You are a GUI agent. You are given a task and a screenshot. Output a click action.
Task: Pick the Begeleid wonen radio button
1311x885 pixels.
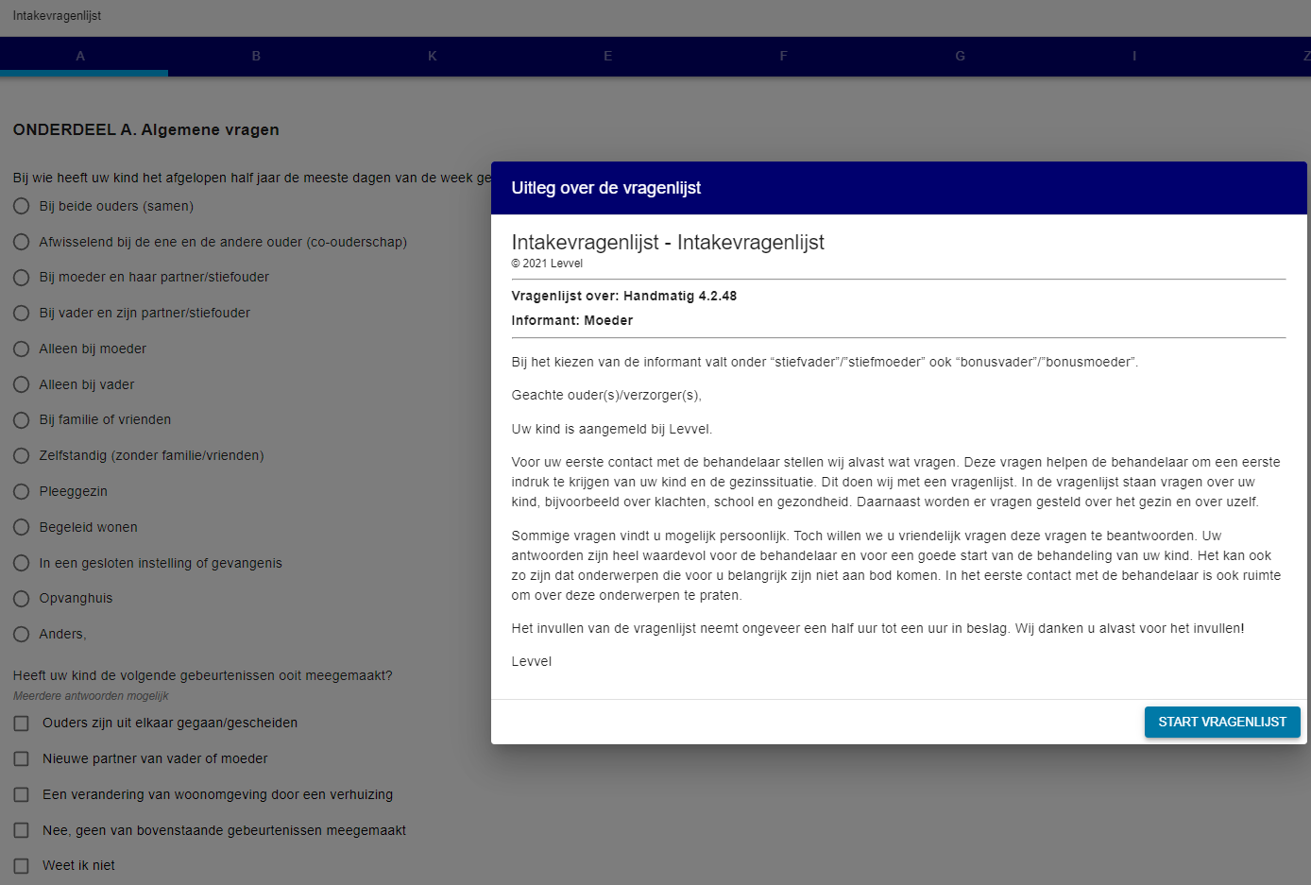[x=21, y=527]
